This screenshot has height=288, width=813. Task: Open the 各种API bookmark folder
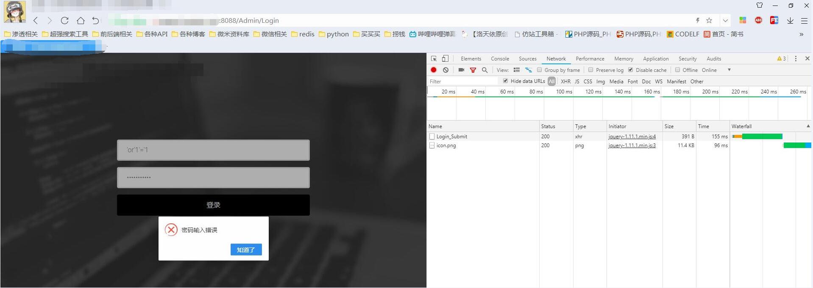click(152, 34)
